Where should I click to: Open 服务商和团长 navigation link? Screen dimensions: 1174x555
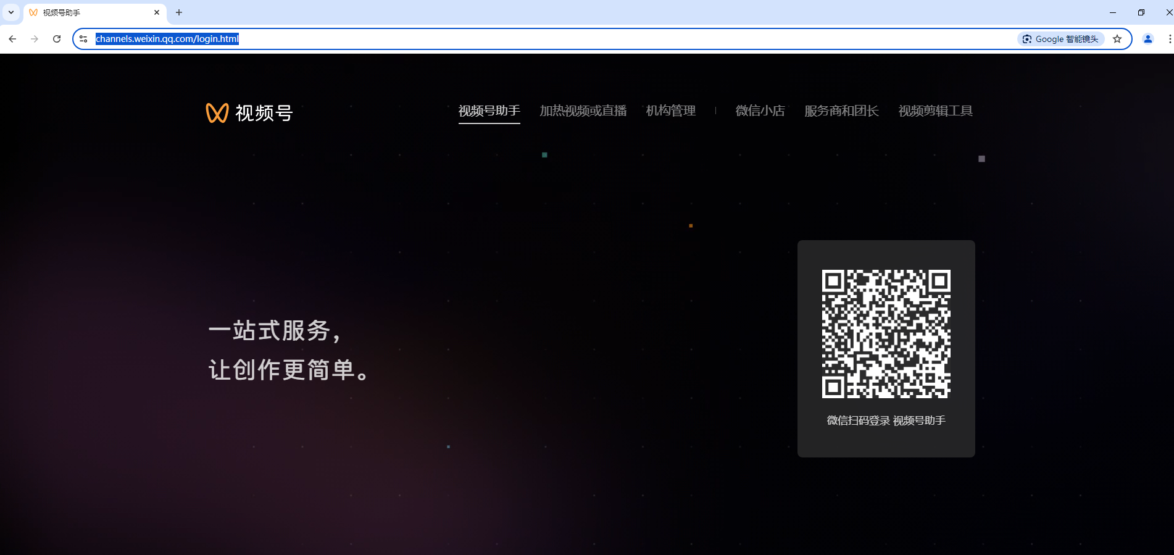click(x=842, y=111)
